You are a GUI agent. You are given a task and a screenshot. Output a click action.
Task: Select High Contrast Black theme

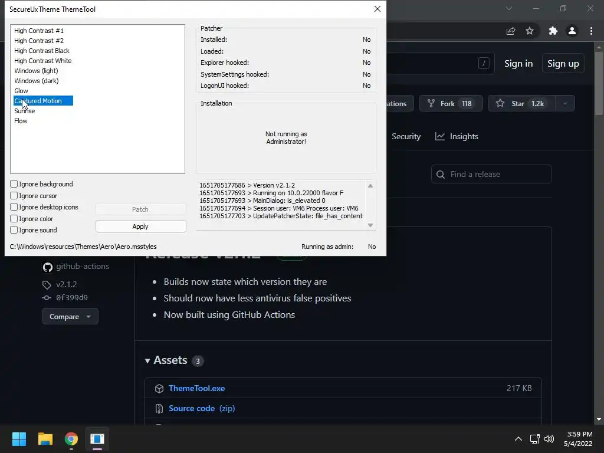tap(42, 51)
